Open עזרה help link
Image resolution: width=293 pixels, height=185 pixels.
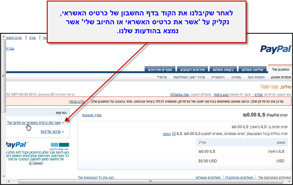[x=32, y=38]
